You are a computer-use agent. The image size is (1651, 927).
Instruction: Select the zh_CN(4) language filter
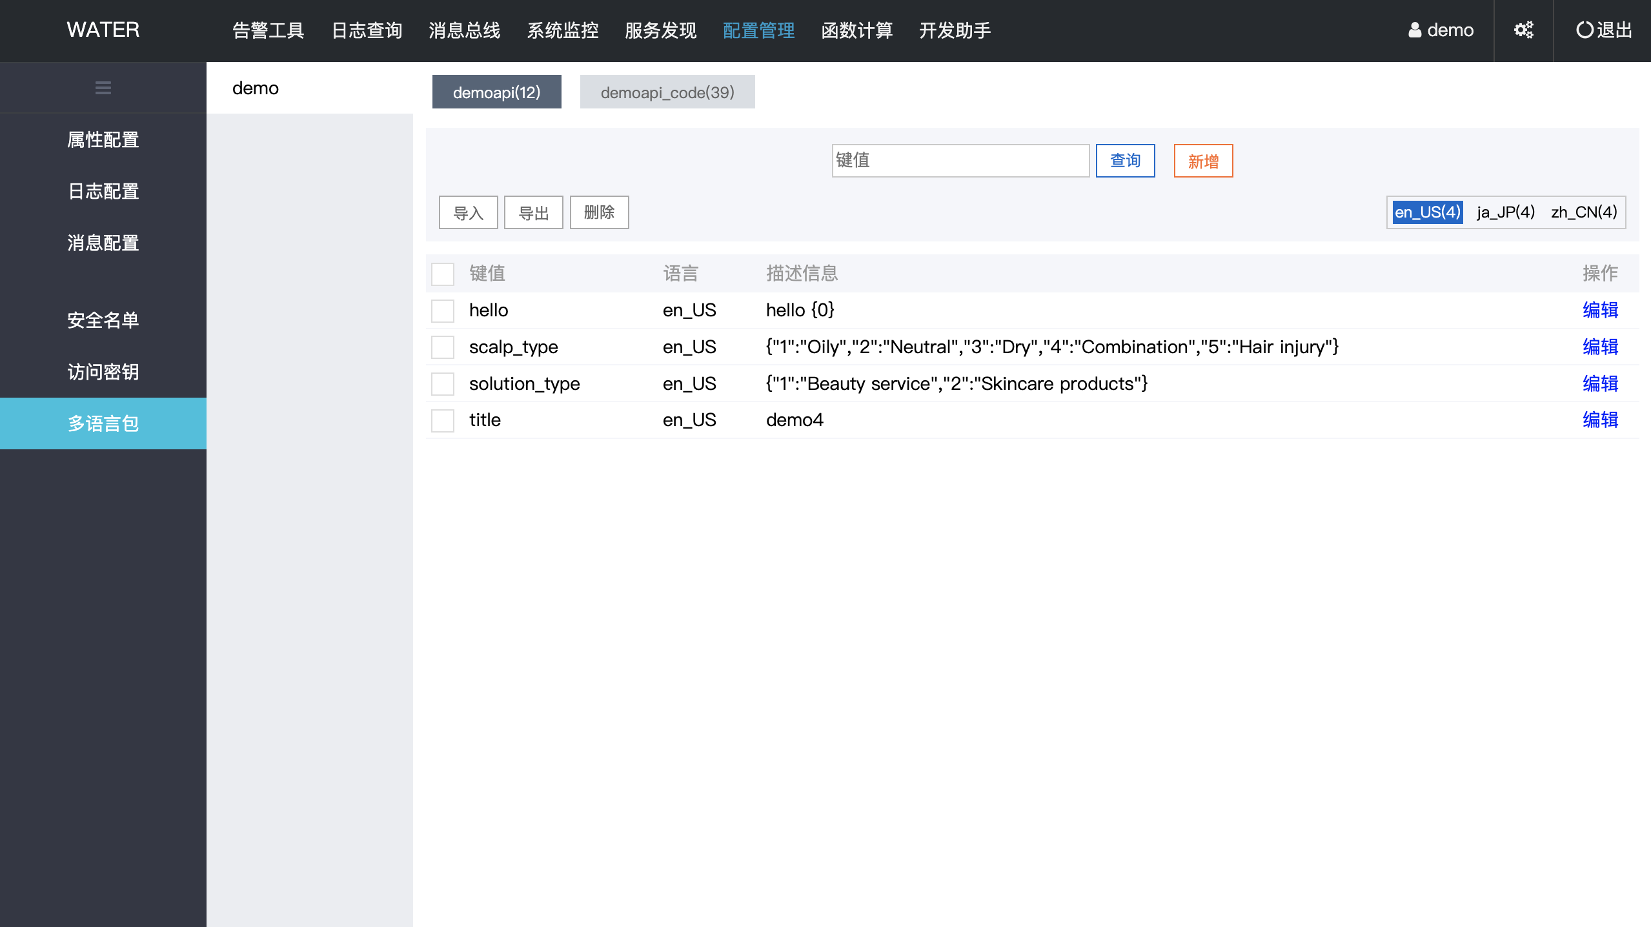tap(1585, 212)
